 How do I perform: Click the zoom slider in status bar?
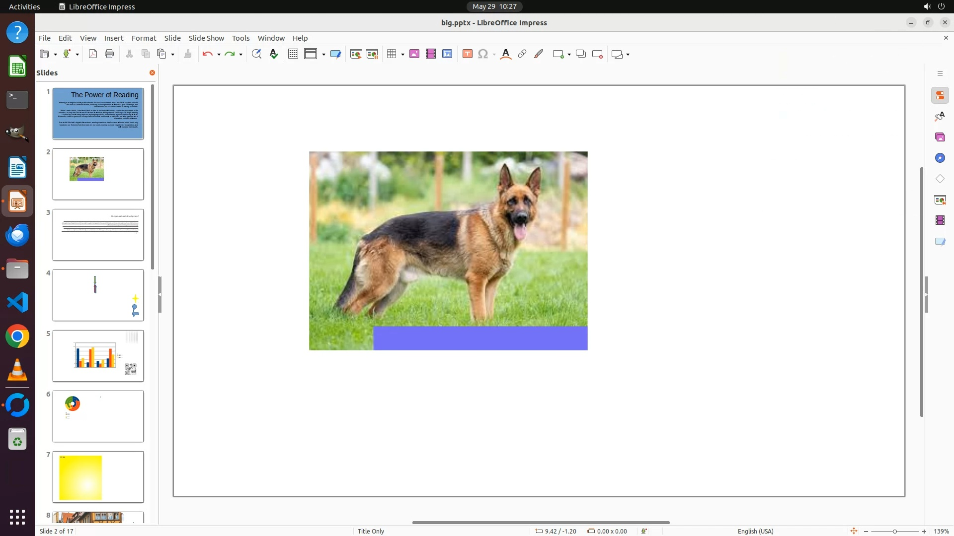[894, 531]
